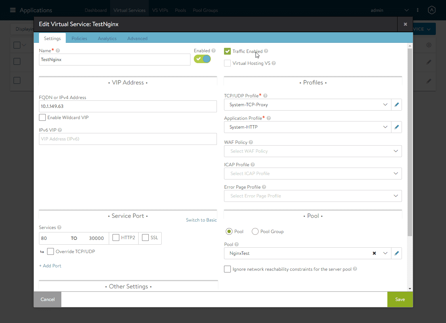Toggle the Enabled switch off
The image size is (446, 323).
[x=202, y=59]
